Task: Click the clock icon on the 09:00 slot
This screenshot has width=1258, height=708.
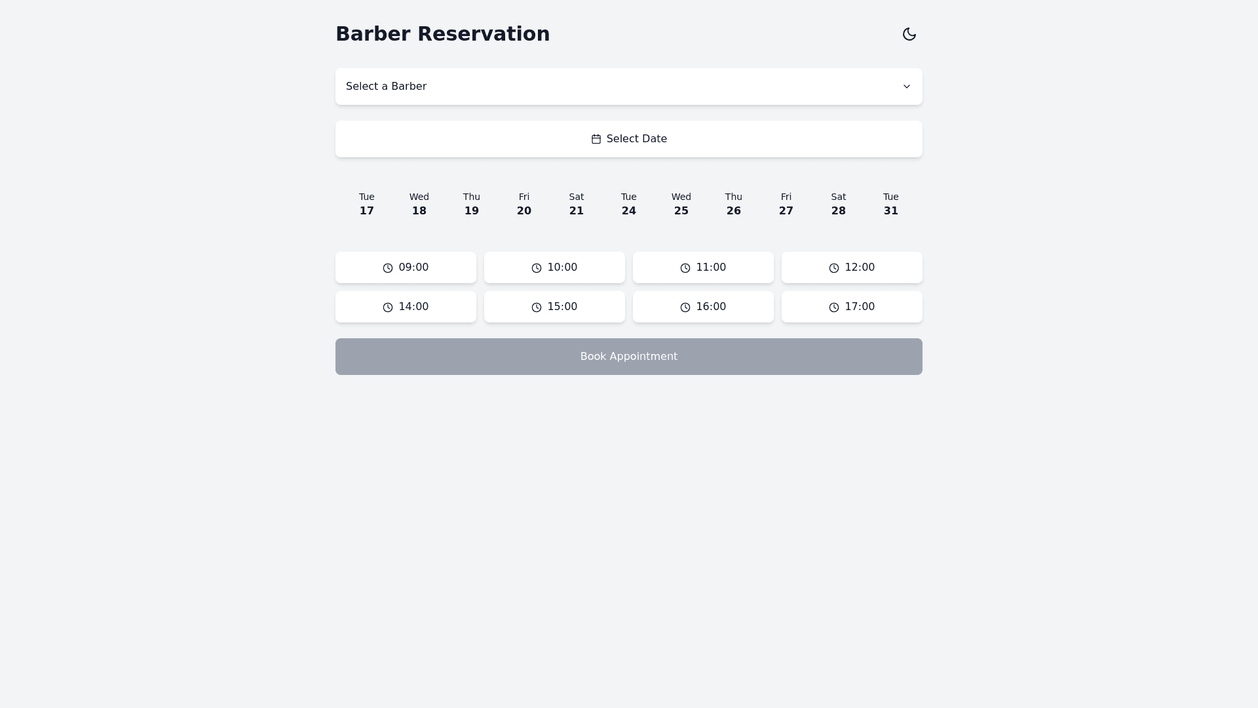Action: coord(388,268)
